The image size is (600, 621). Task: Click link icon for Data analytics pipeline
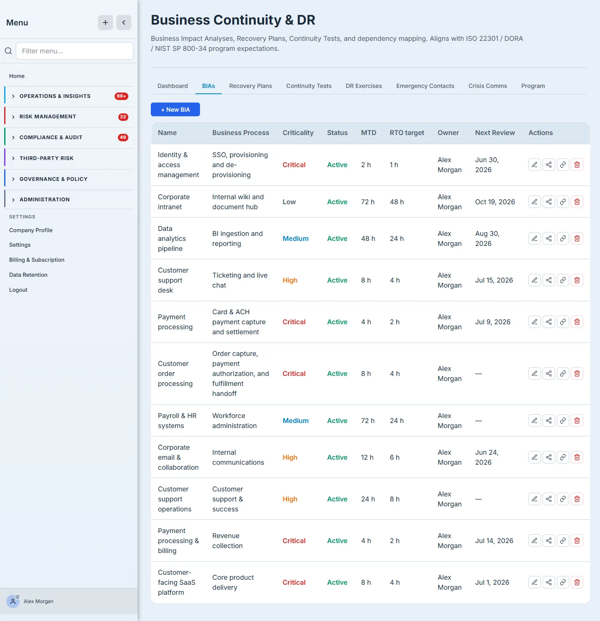(563, 238)
